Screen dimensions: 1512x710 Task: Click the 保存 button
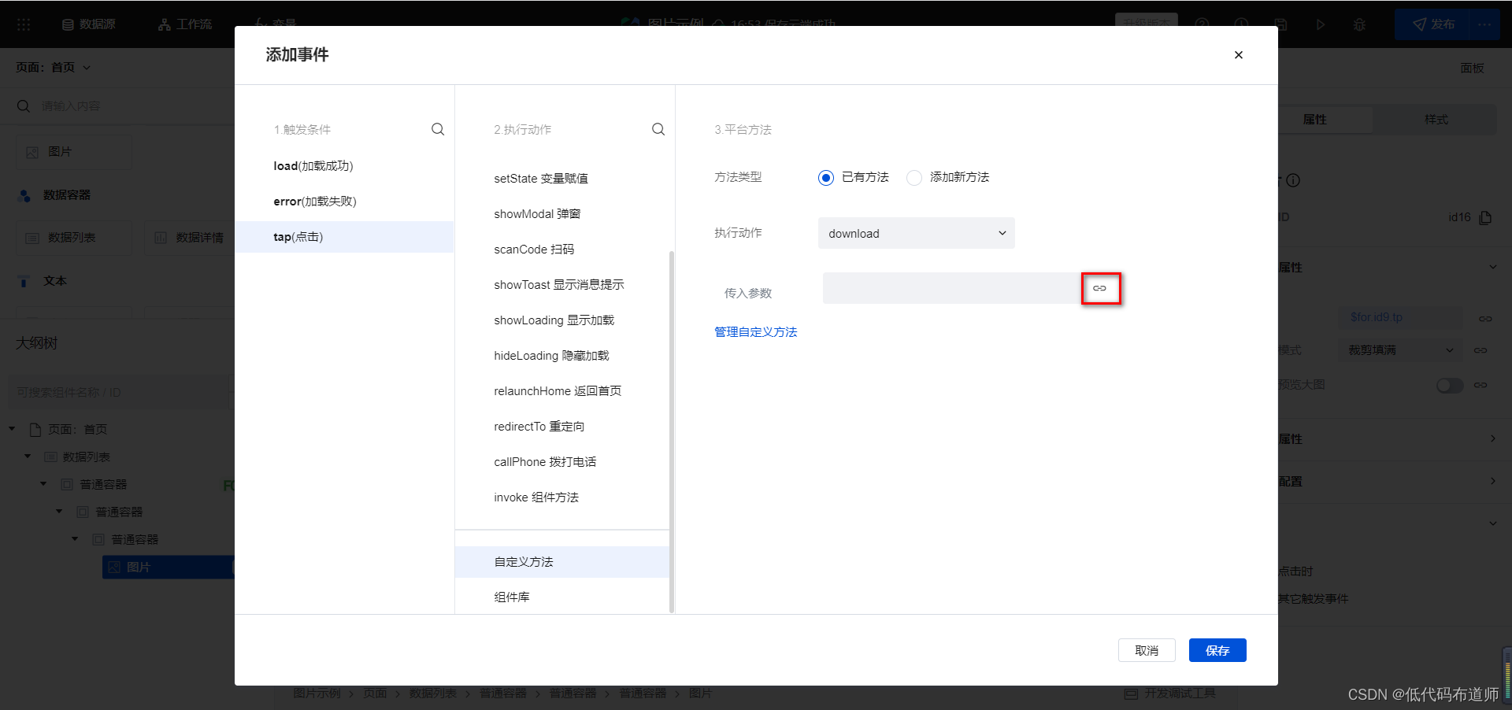tap(1217, 650)
